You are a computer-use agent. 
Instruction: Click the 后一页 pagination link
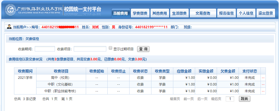pos(202,99)
